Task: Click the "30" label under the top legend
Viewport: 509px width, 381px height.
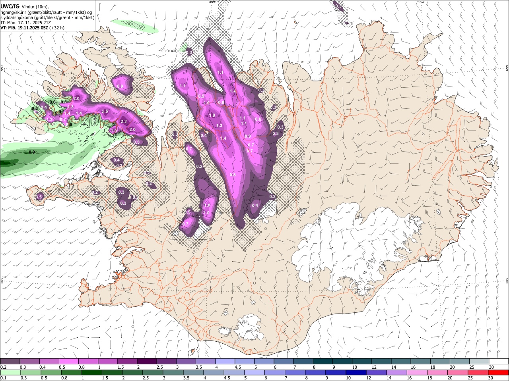Action: (x=491, y=367)
